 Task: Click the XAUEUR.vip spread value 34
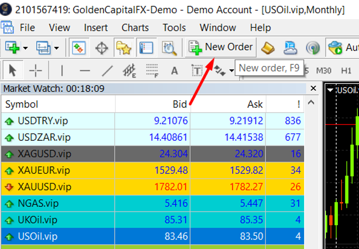coord(295,170)
